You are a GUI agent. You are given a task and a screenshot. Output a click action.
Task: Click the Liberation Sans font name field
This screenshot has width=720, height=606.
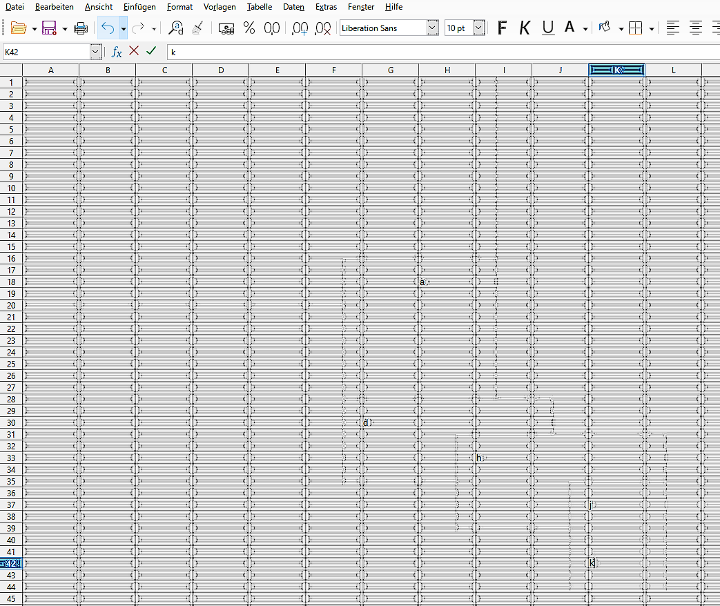tap(383, 28)
